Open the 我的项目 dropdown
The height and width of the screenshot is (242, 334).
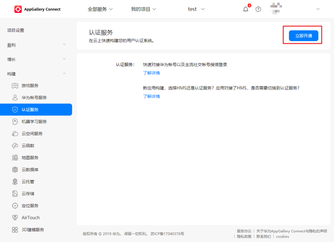coord(144,9)
